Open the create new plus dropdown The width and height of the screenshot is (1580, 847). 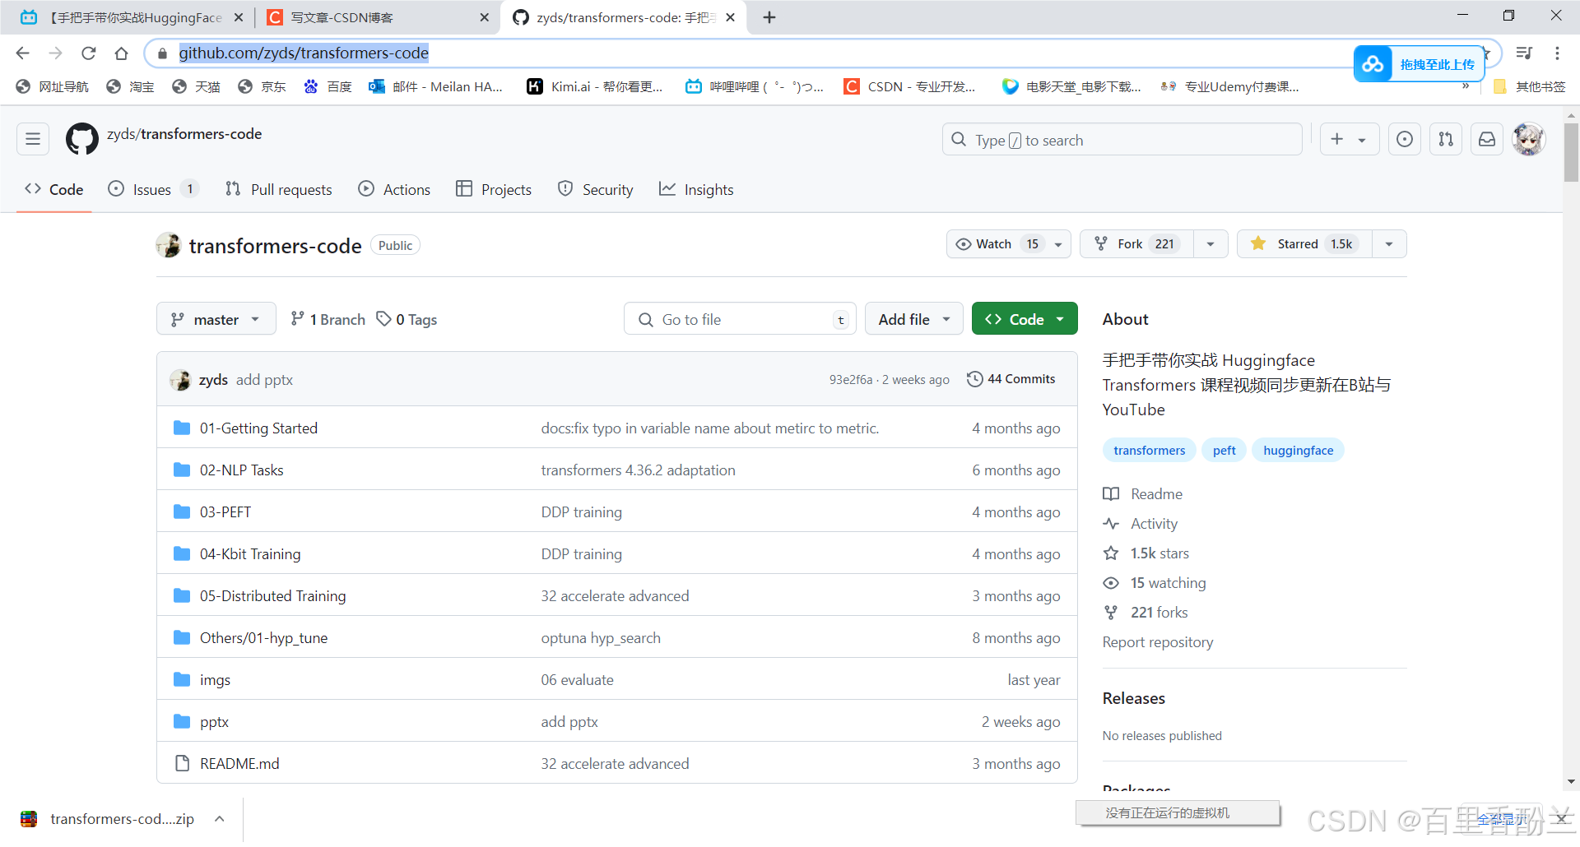point(1348,140)
